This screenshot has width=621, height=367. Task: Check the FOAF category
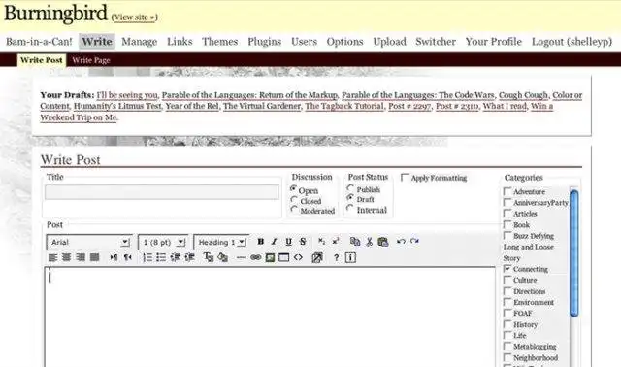pos(507,313)
